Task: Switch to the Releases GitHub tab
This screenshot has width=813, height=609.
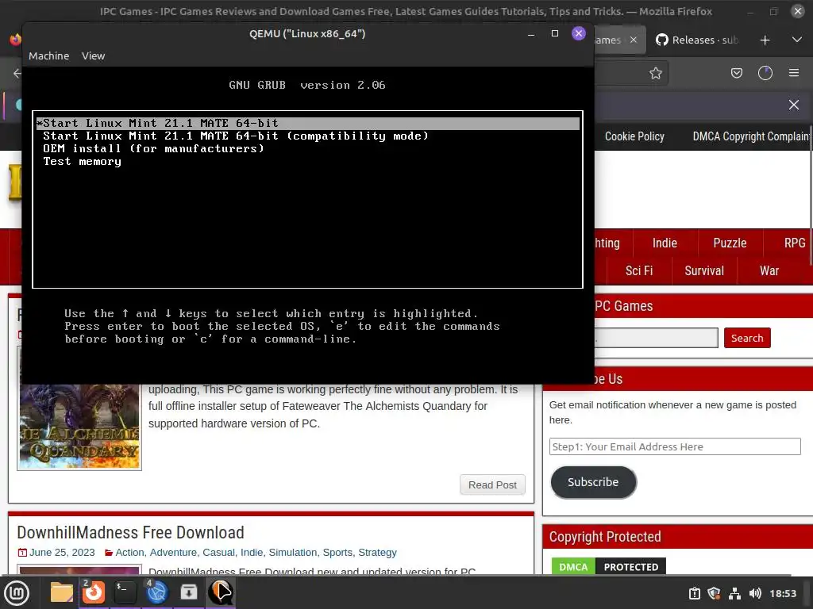Action: click(697, 40)
